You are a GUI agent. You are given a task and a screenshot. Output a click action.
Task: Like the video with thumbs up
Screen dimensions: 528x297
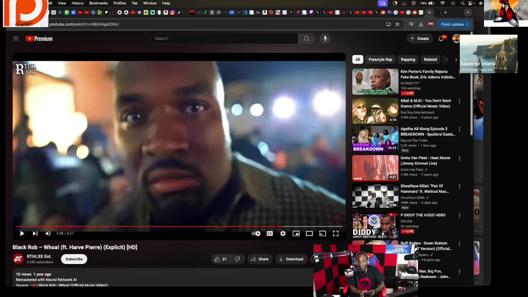click(221, 259)
